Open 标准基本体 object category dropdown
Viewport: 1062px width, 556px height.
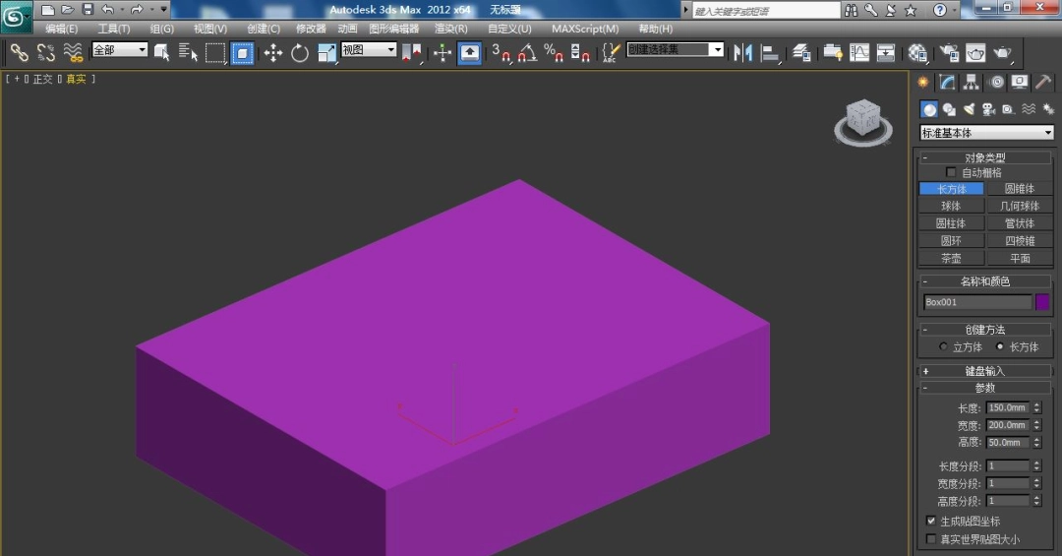[986, 133]
